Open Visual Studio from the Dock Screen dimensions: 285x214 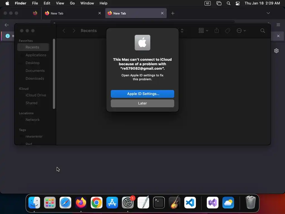[x=212, y=203]
